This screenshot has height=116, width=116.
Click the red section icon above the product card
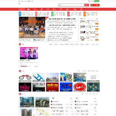tap(20, 44)
